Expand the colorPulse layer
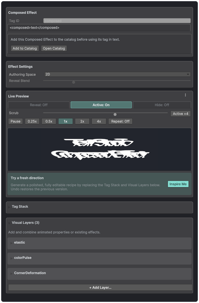The width and height of the screenshot is (199, 303). tap(11, 258)
